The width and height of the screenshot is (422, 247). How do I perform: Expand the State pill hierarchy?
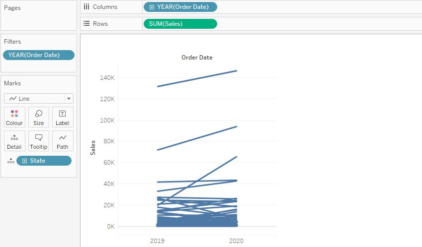(24, 161)
